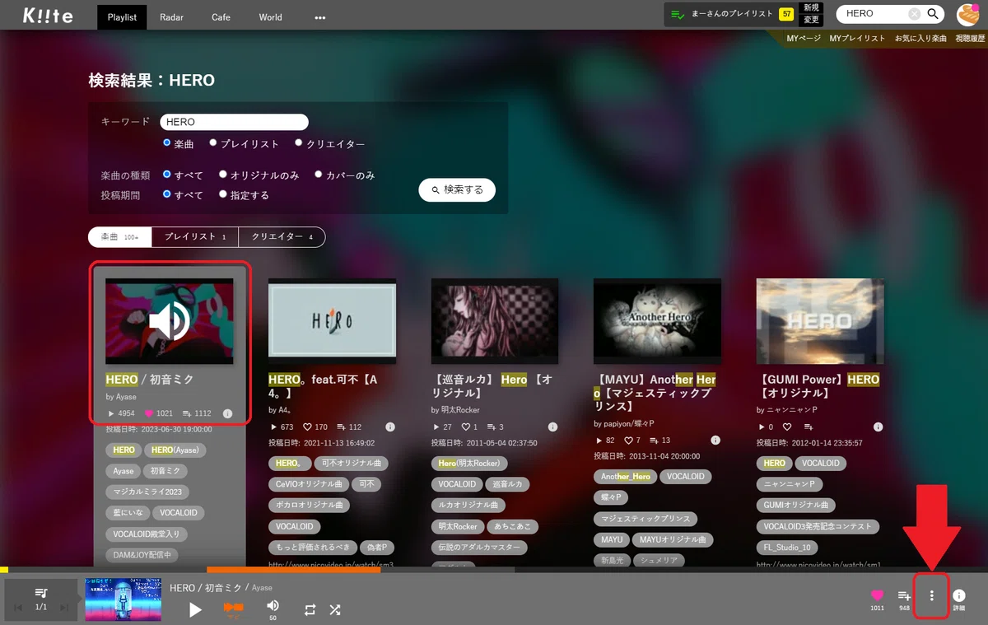Open the MYページ link
Image resolution: width=988 pixels, height=625 pixels.
(x=804, y=39)
